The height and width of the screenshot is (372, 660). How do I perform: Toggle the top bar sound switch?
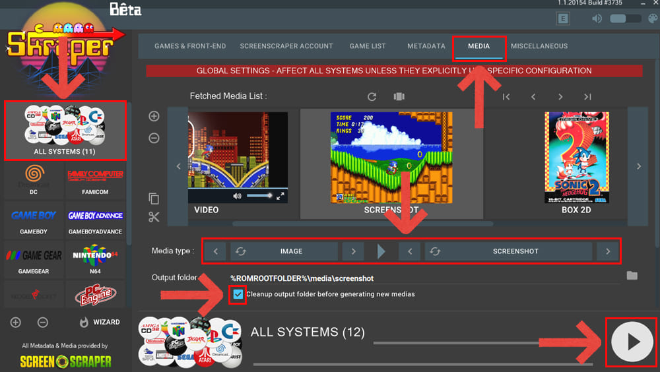[626, 18]
